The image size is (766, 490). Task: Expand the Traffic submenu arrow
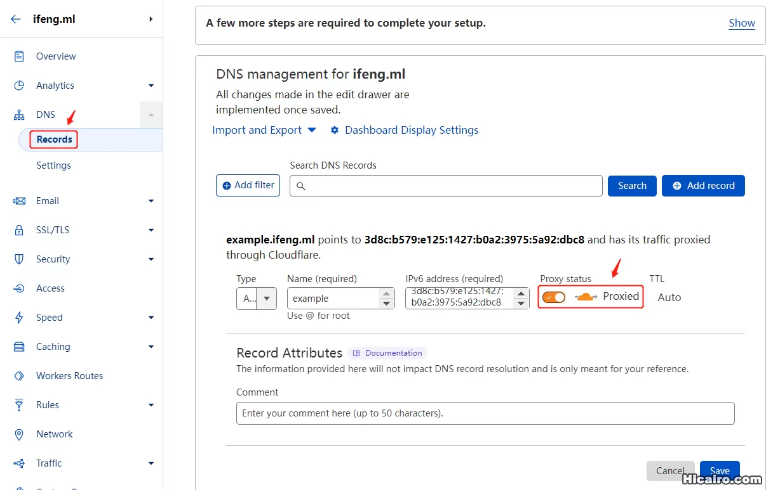tap(151, 463)
